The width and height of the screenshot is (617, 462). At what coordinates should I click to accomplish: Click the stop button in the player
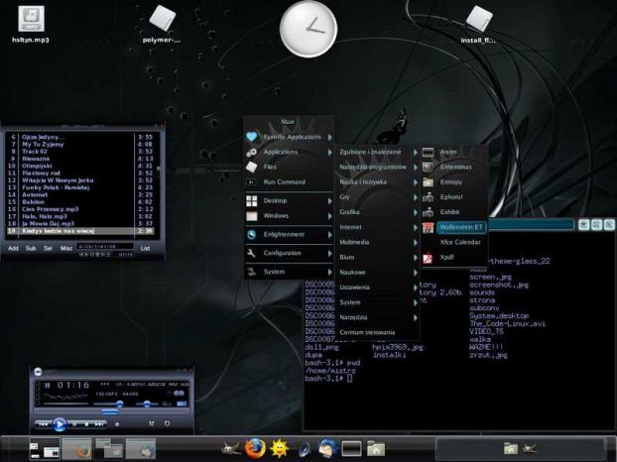[86, 424]
